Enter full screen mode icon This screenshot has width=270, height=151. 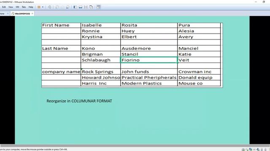86,7
